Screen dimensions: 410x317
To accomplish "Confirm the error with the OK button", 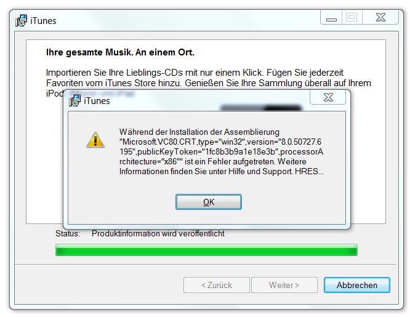I will (209, 202).
